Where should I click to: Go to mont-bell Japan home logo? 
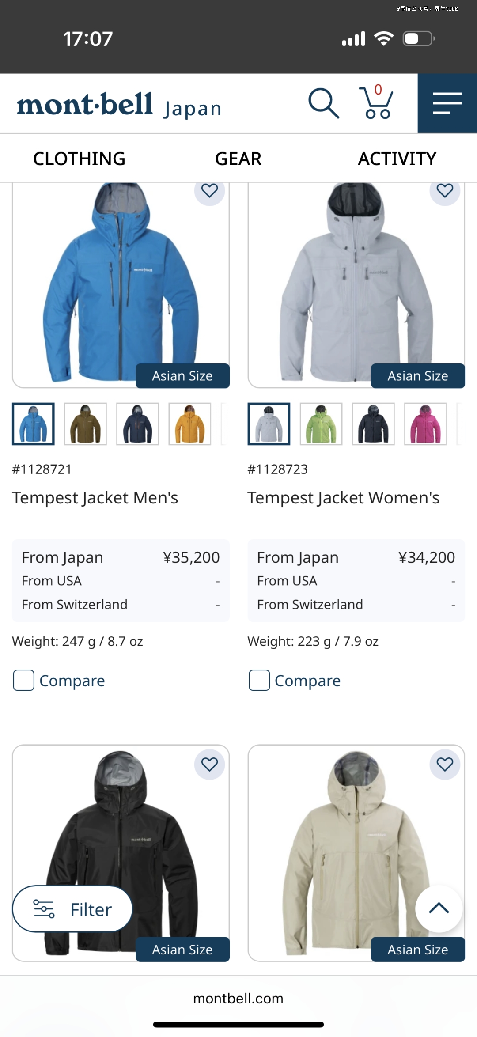coord(119,105)
